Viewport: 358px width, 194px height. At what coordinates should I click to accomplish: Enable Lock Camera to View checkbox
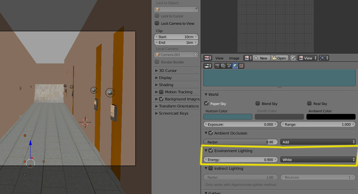[x=157, y=23]
